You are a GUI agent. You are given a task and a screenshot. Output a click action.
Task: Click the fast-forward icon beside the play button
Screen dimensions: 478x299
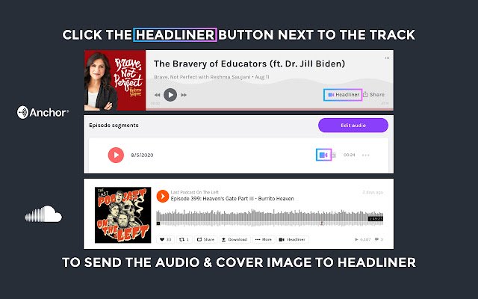click(184, 95)
